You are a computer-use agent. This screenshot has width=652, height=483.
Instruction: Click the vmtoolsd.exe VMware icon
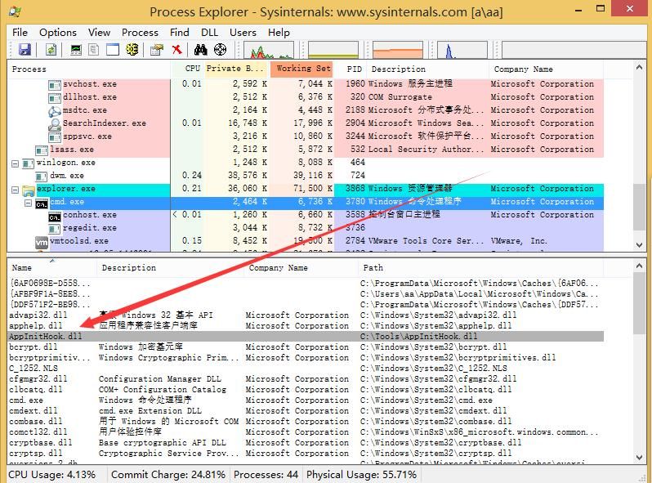(x=42, y=243)
